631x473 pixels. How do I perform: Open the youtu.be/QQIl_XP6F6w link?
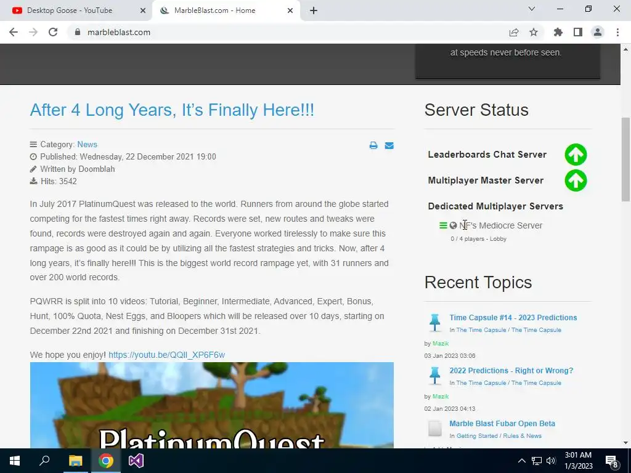[x=166, y=355]
